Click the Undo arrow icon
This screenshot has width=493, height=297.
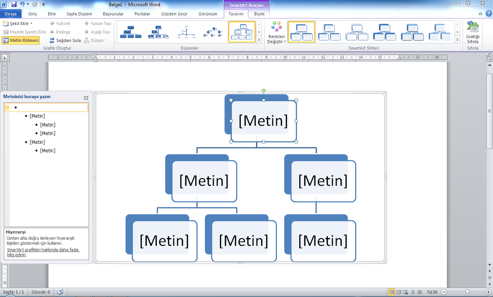[22, 4]
